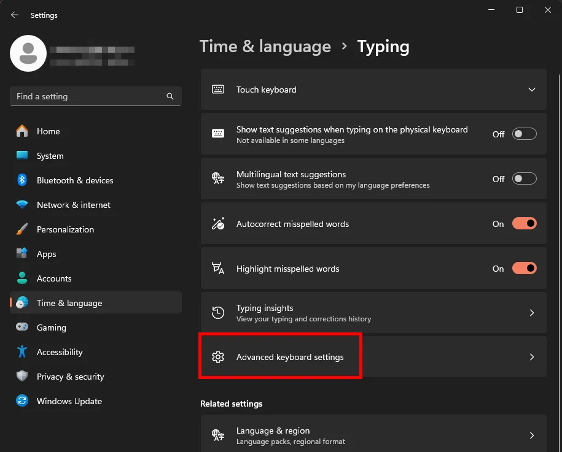Click the Gaming controller icon
Viewport: 562px width, 452px height.
(22, 327)
